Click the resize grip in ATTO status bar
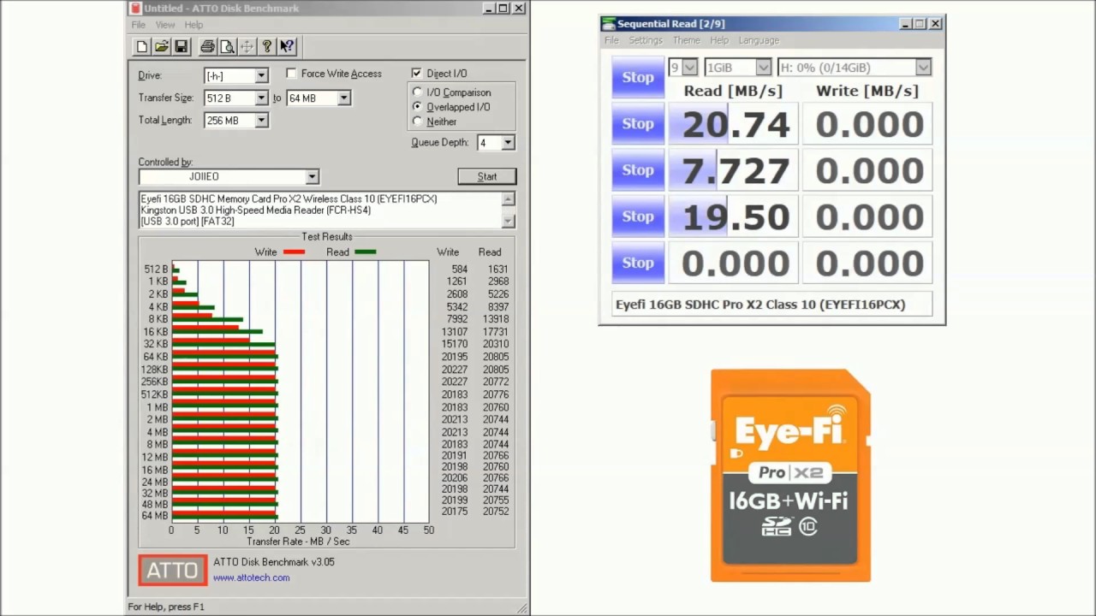This screenshot has height=616, width=1096. tap(522, 608)
